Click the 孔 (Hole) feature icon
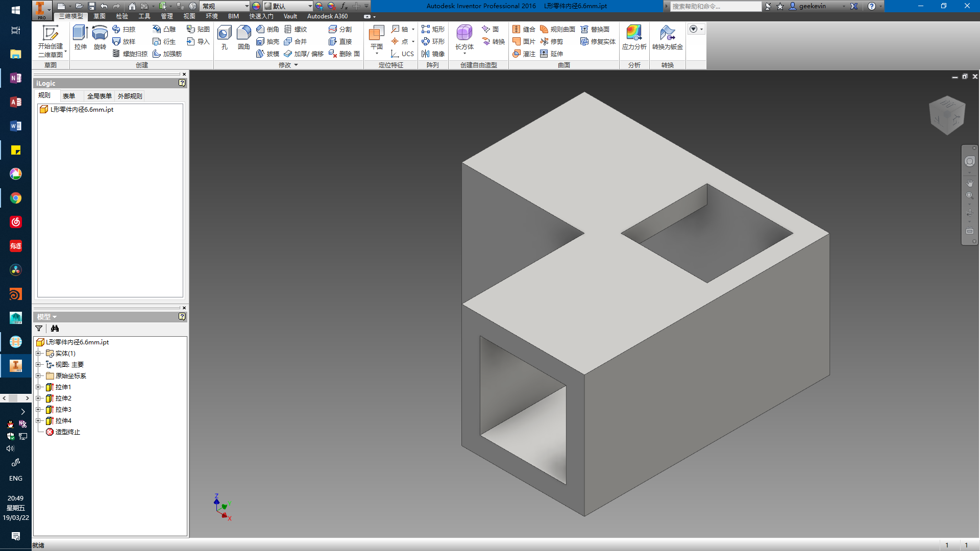The image size is (980, 551). (x=224, y=37)
